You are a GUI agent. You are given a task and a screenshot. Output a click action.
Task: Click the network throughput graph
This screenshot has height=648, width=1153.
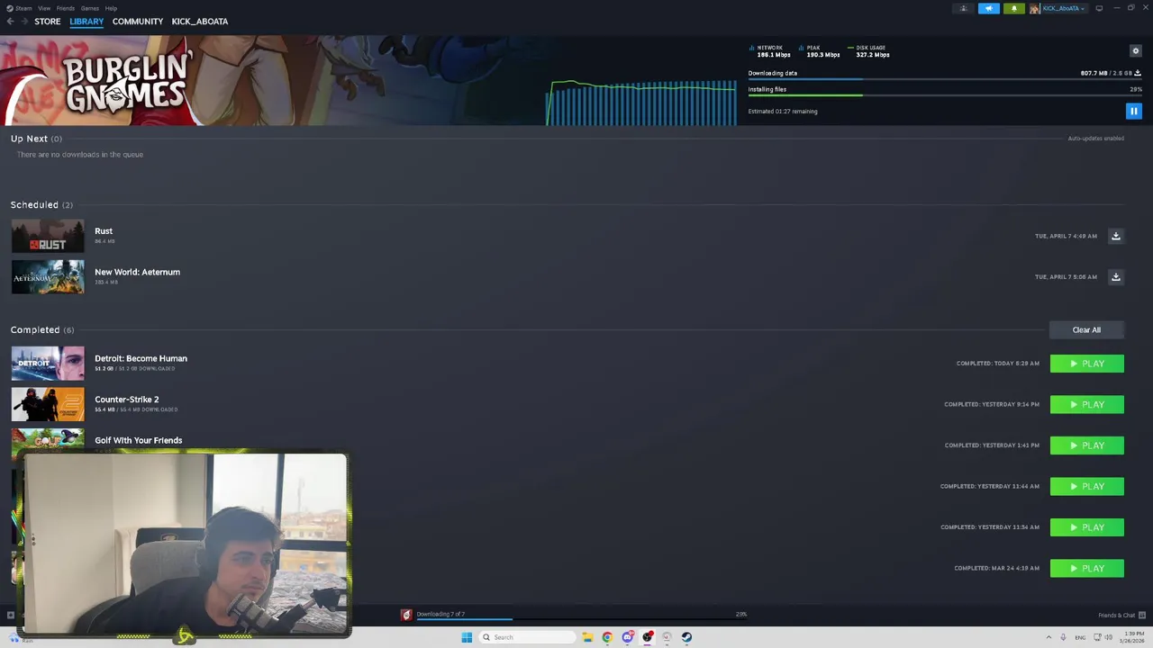pyautogui.click(x=641, y=103)
